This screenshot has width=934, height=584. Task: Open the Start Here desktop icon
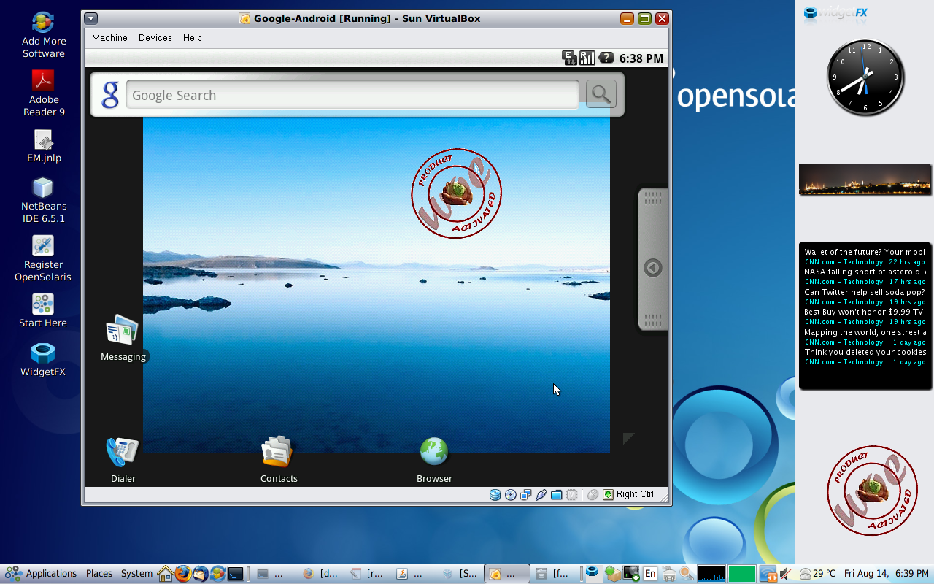[x=43, y=310]
